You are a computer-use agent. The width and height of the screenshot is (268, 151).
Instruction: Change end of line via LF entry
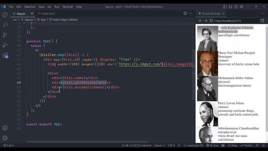179,146
